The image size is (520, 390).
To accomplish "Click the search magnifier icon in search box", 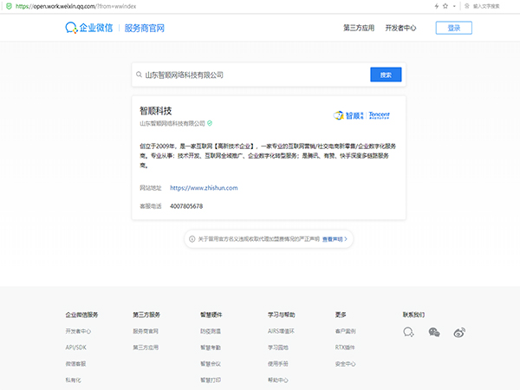I will coord(139,75).
